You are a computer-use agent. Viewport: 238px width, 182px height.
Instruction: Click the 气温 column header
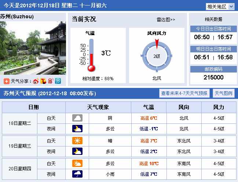point(149,107)
